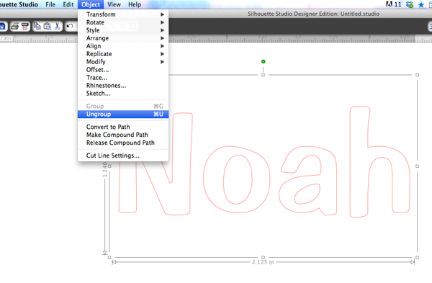Click the bottom-left selection corner handle
The height and width of the screenshot is (283, 432).
click(x=109, y=257)
